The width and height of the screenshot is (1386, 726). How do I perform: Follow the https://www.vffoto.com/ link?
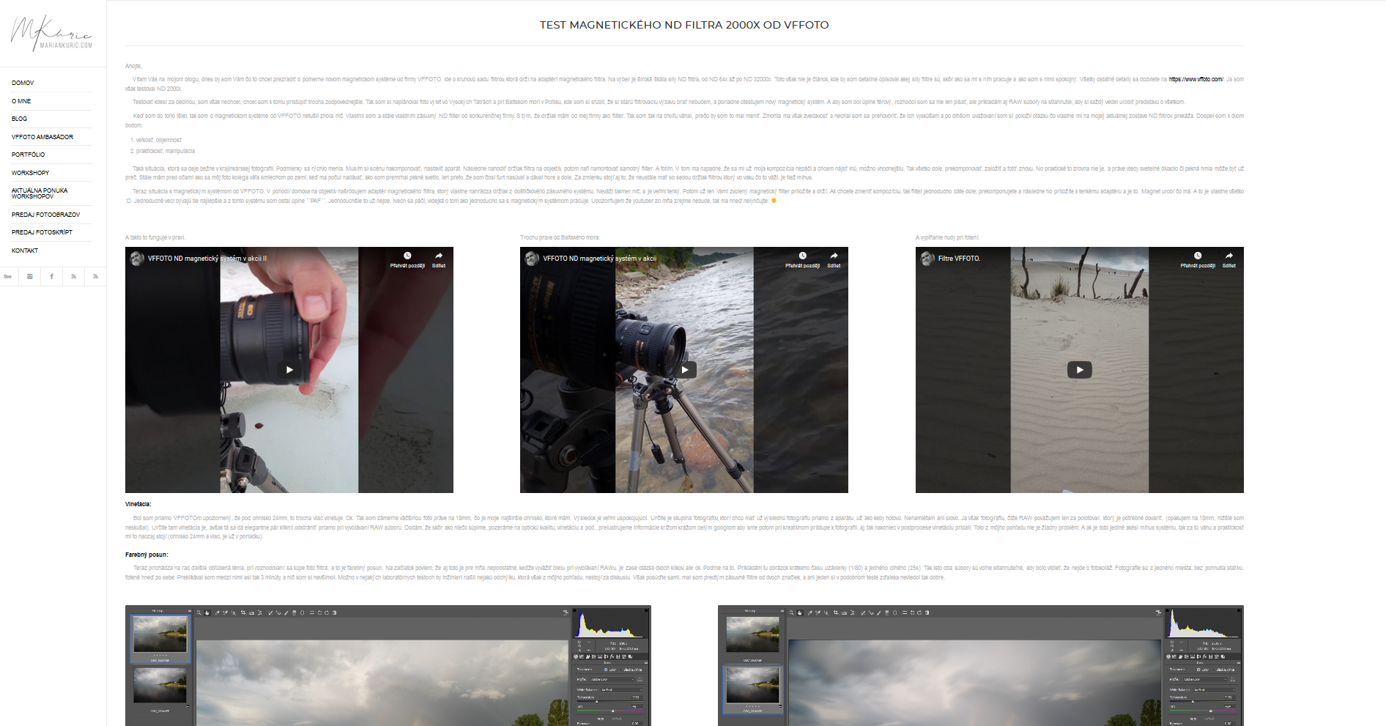point(1196,79)
